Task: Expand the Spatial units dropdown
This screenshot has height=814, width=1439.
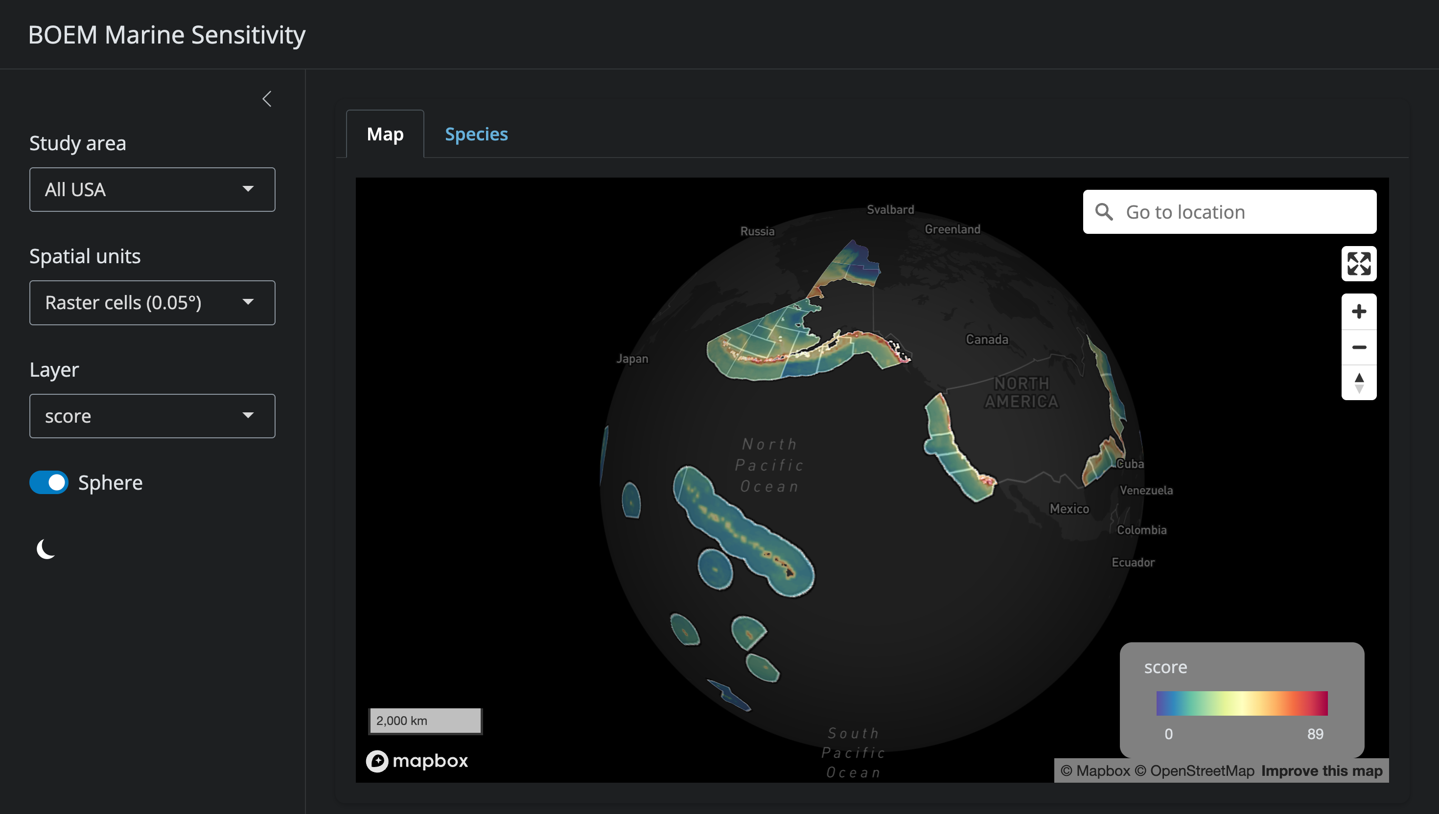Action: pos(152,302)
